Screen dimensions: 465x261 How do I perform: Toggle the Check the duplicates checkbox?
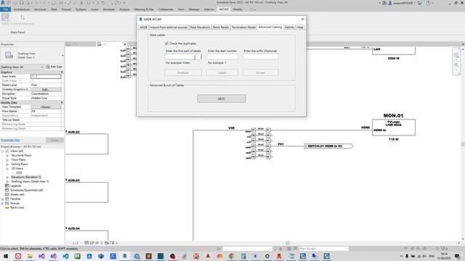166,43
